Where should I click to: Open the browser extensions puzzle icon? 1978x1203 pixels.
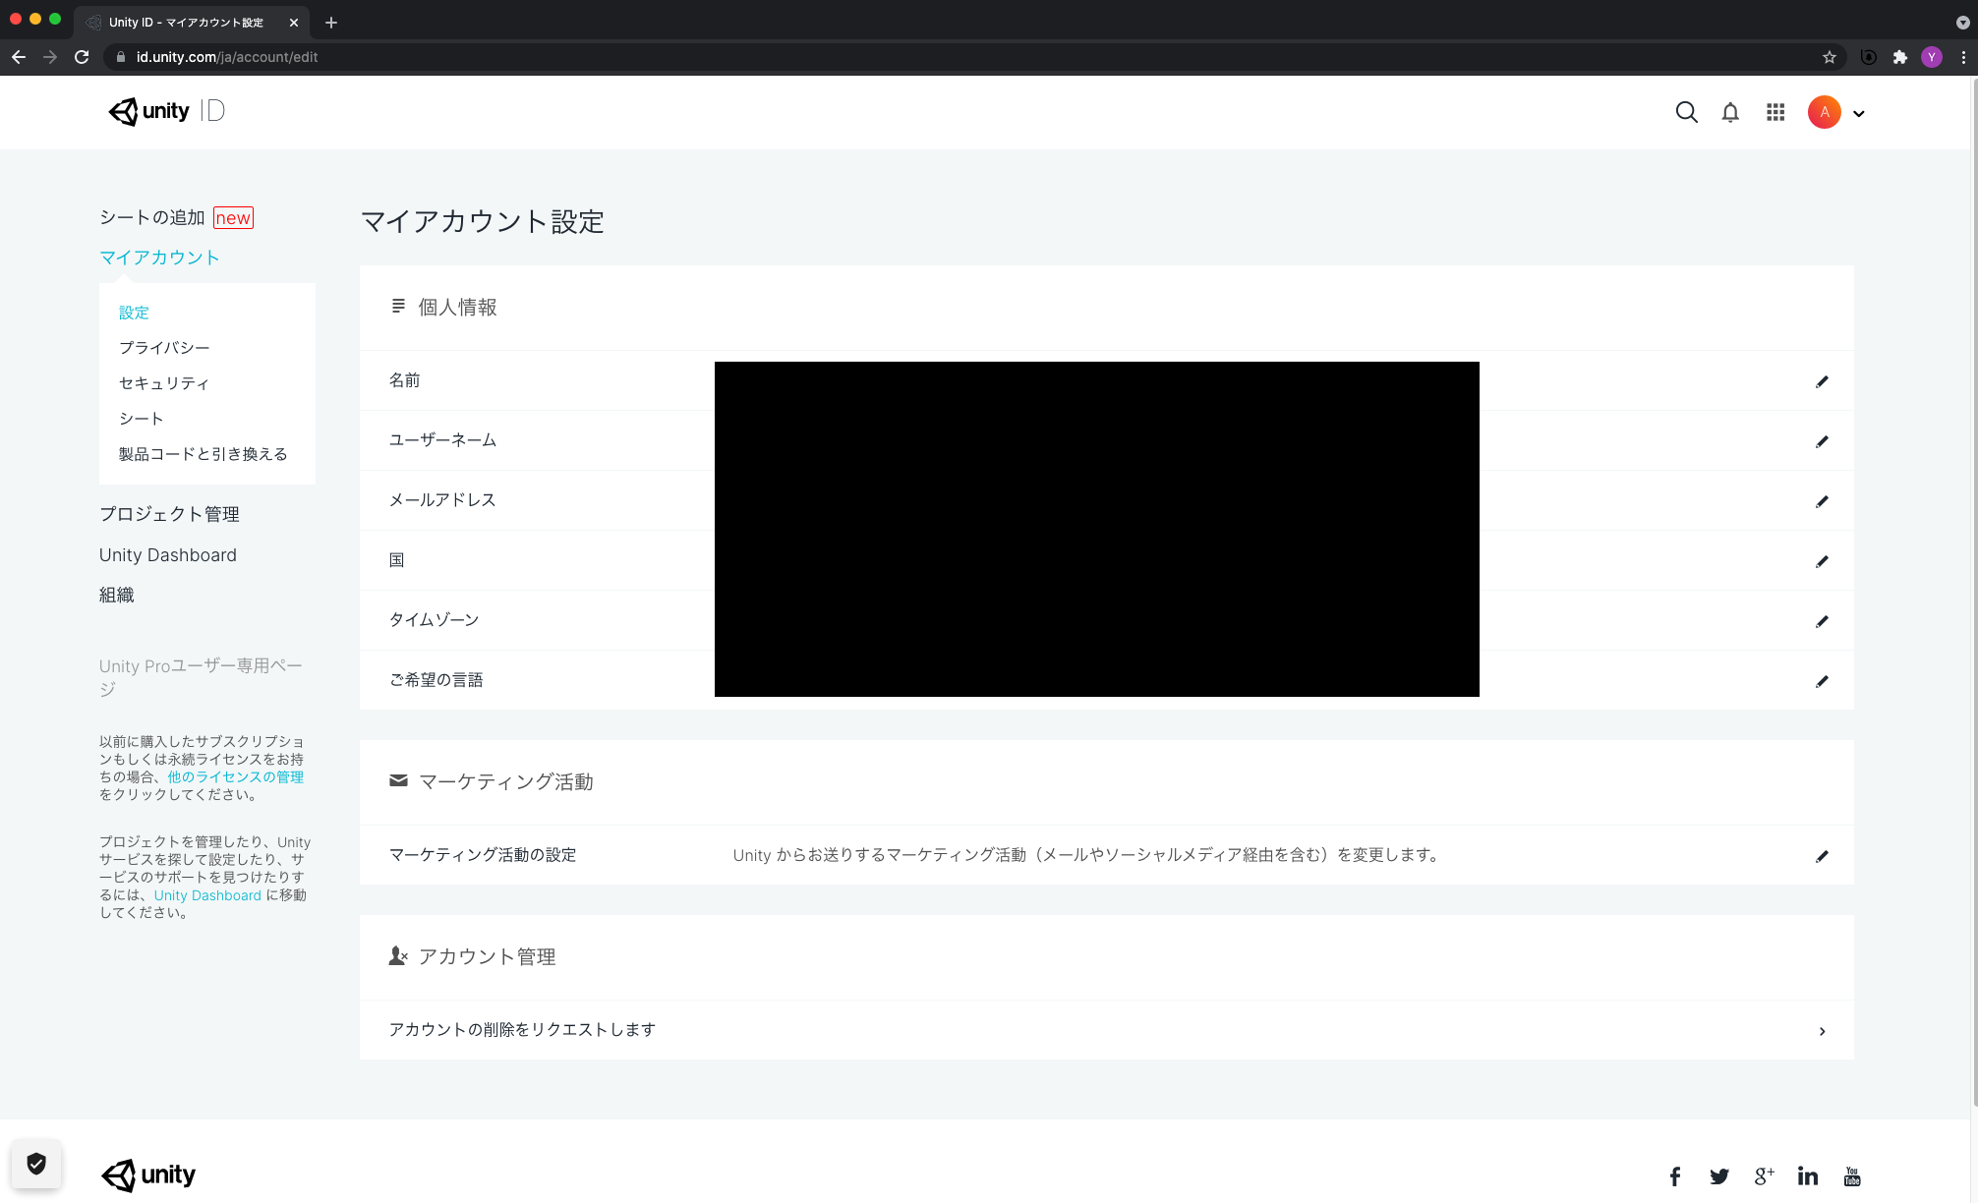point(1900,57)
